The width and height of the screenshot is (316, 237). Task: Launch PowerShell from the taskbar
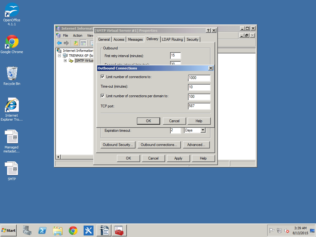[x=42, y=230]
